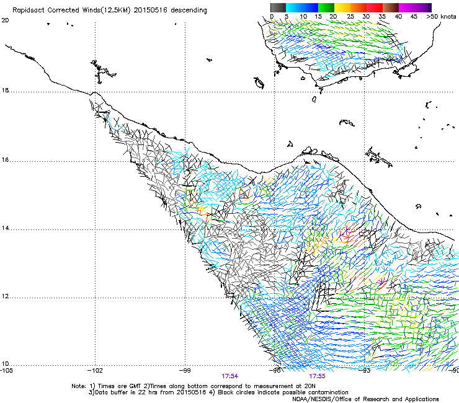
Task: Click the green 15-20 knots legend segment
Action: pyautogui.click(x=326, y=7)
